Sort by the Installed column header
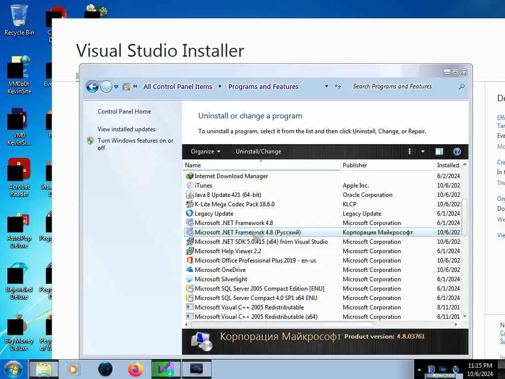Screen dimensions: 505x379 [448, 165]
